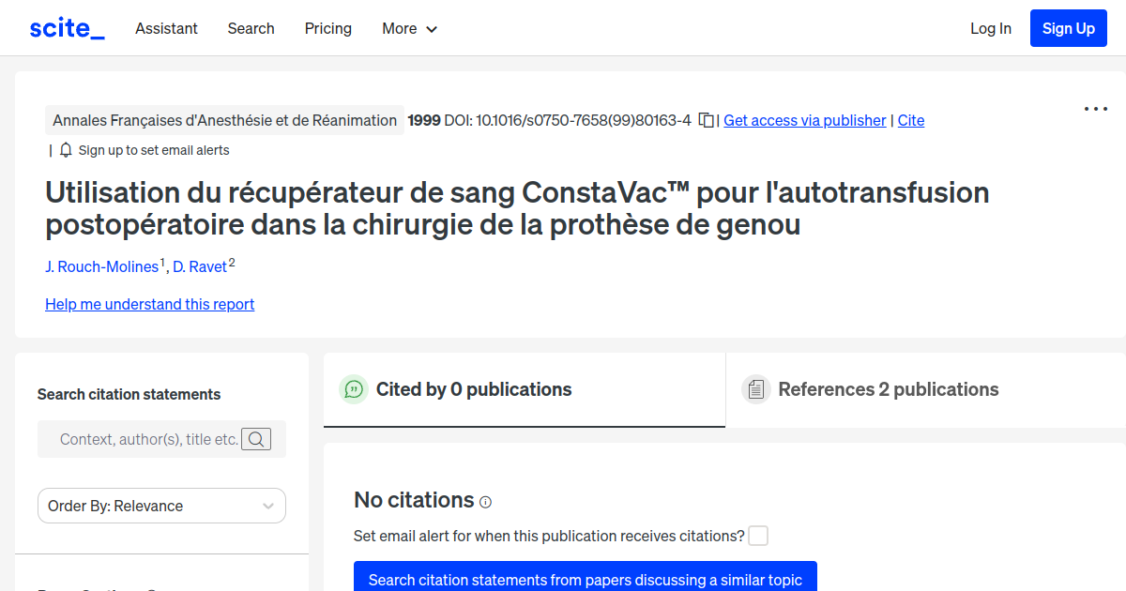Click the bell icon for email alerts
This screenshot has width=1126, height=591.
click(64, 149)
